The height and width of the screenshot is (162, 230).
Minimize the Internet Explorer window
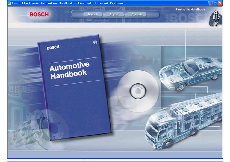pyautogui.click(x=210, y=3)
